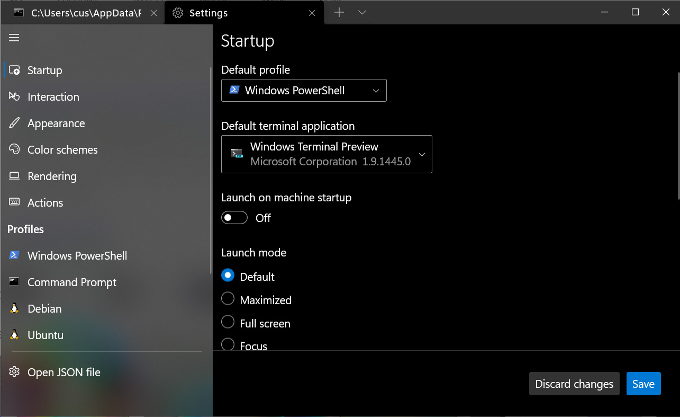This screenshot has width=680, height=417.
Task: Open Color schemes via the palette icon
Action: tap(15, 149)
